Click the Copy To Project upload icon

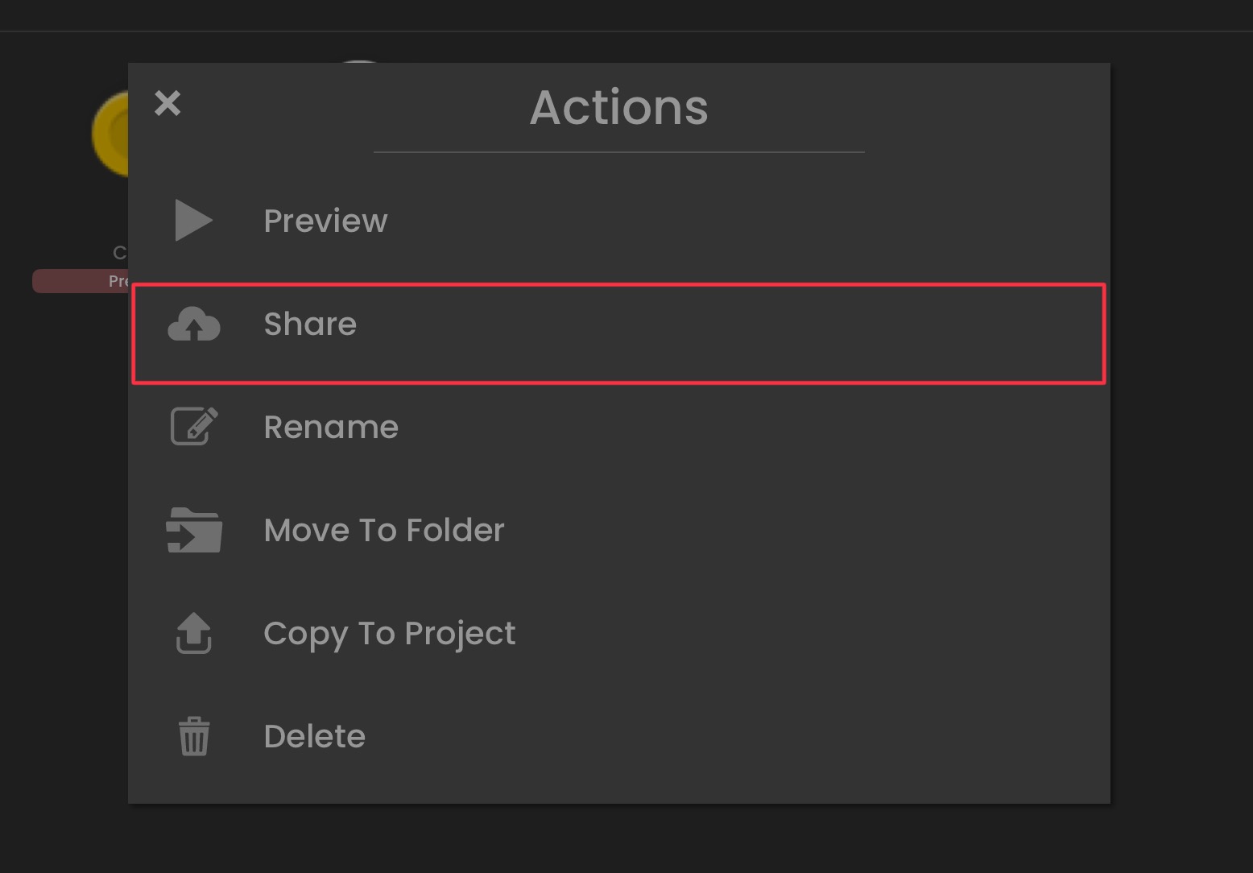(193, 633)
